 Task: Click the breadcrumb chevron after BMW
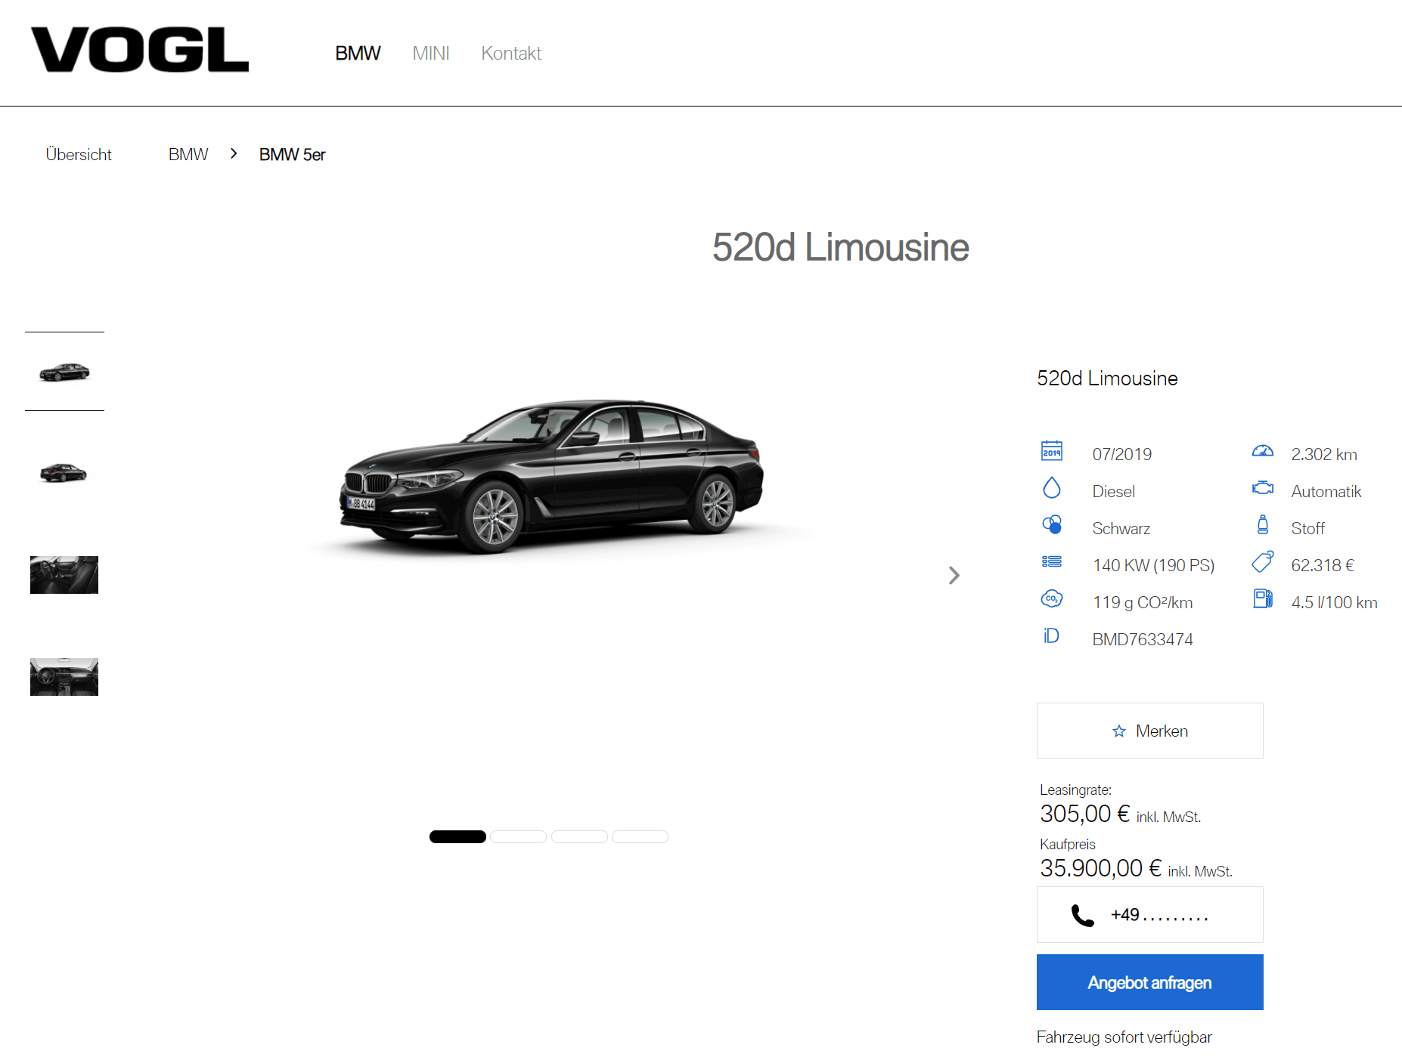click(234, 153)
